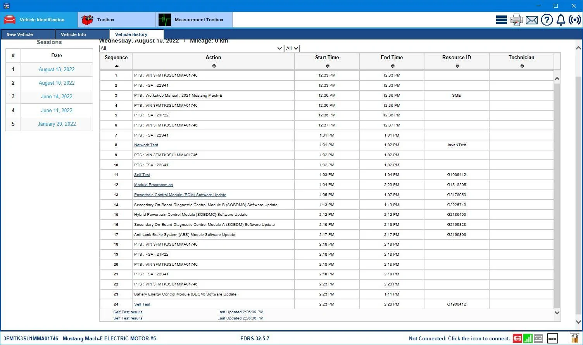The image size is (583, 345).
Task: Click the table scrollbar up arrow
Action: pos(557,79)
